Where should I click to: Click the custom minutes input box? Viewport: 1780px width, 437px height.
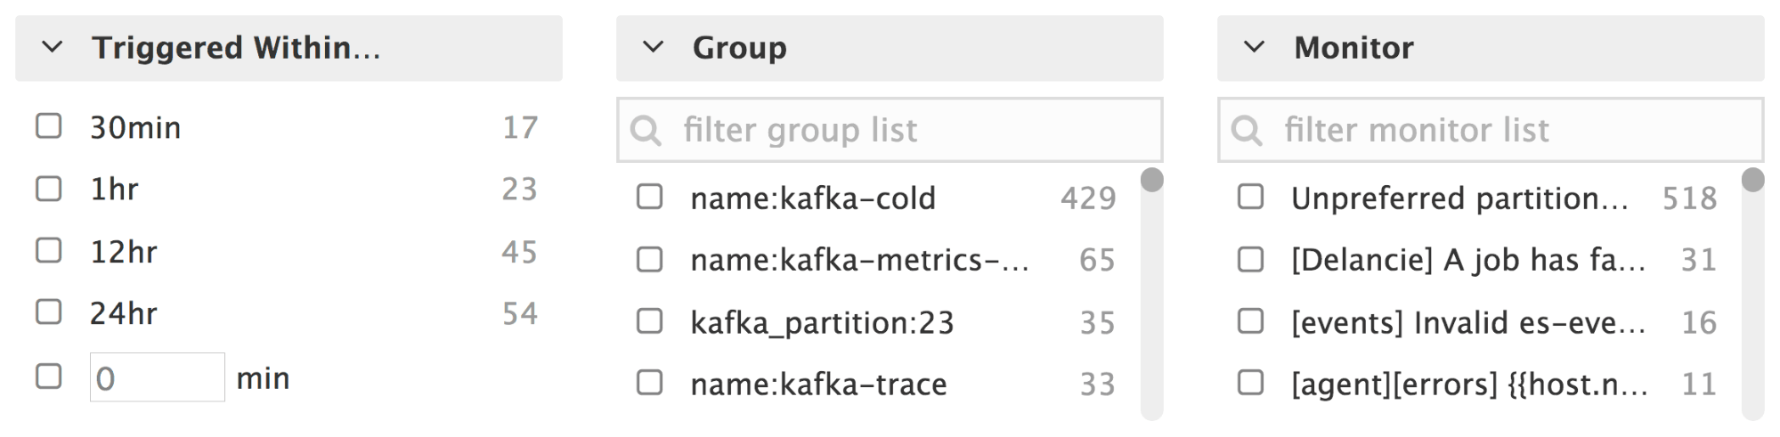158,377
